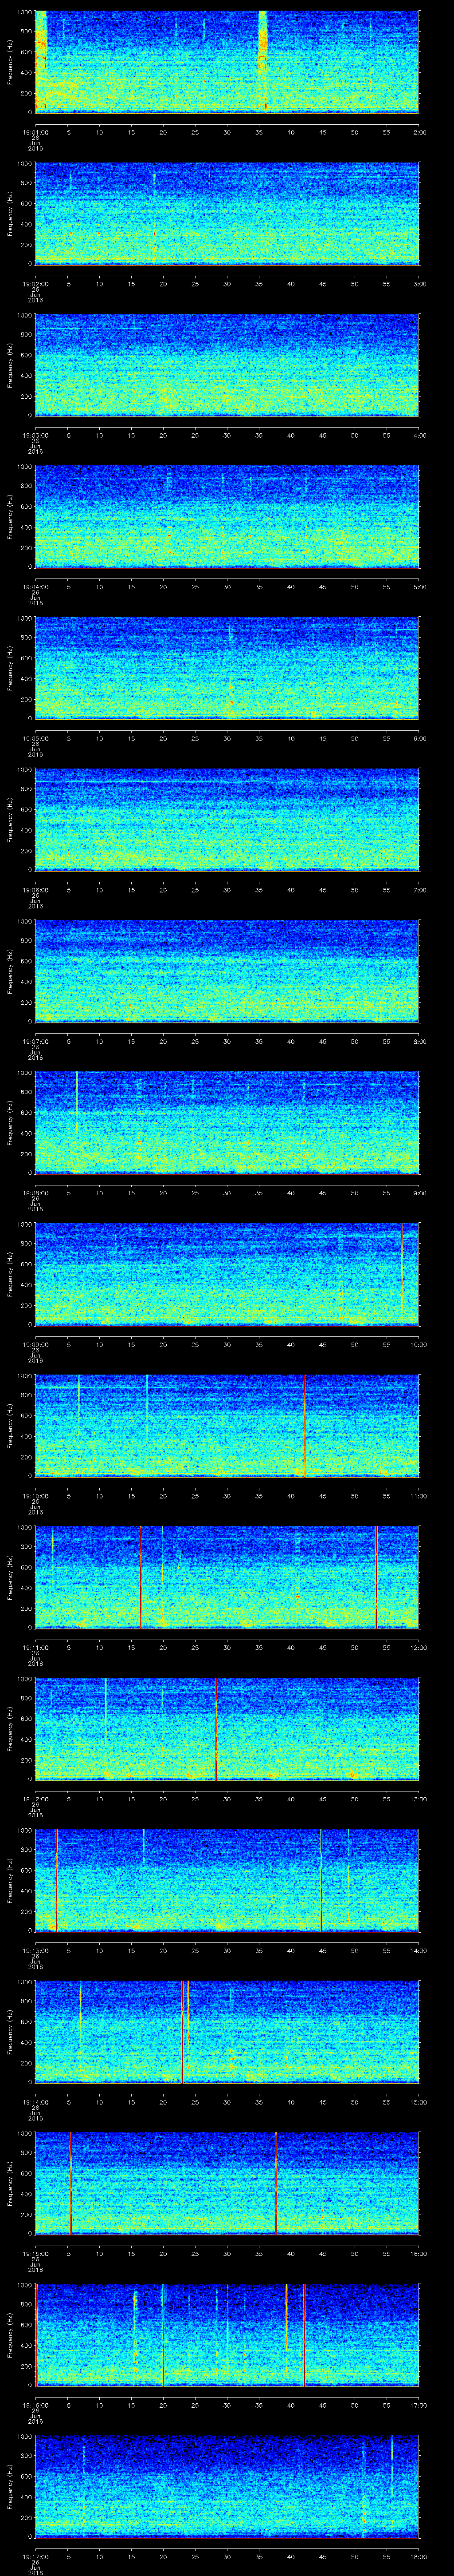The image size is (454, 2576).
Task: Select the red line at 5 s in the 19:15:00 spectrogram
Action: [x=71, y=2183]
